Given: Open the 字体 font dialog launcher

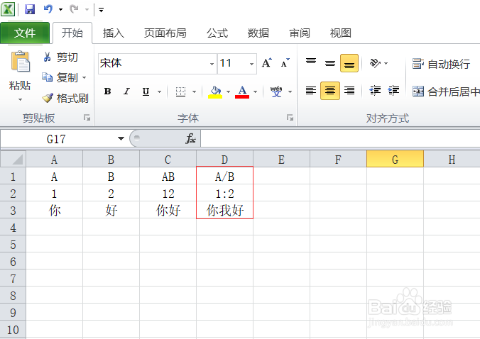Looking at the screenshot, I should pyautogui.click(x=290, y=118).
